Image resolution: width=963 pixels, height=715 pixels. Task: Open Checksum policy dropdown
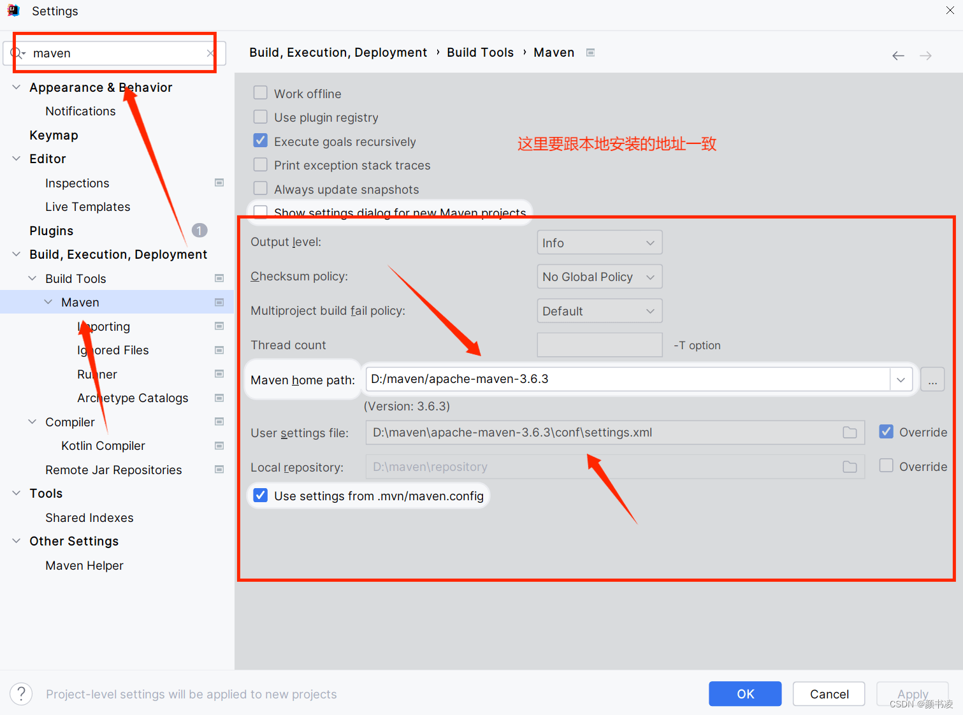click(x=600, y=277)
